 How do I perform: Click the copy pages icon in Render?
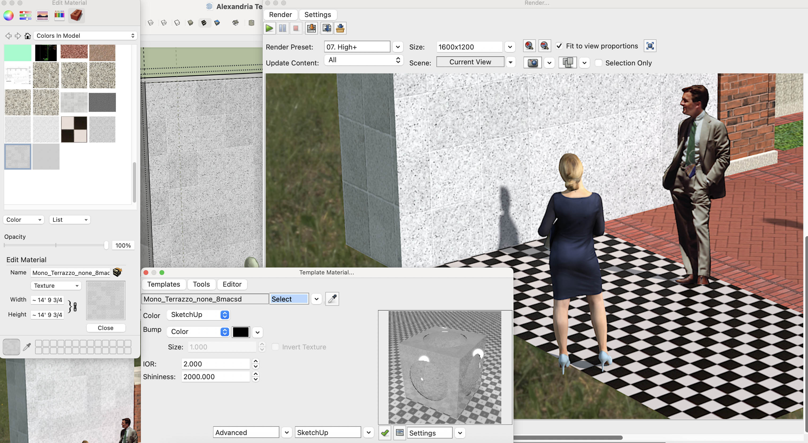tap(568, 63)
